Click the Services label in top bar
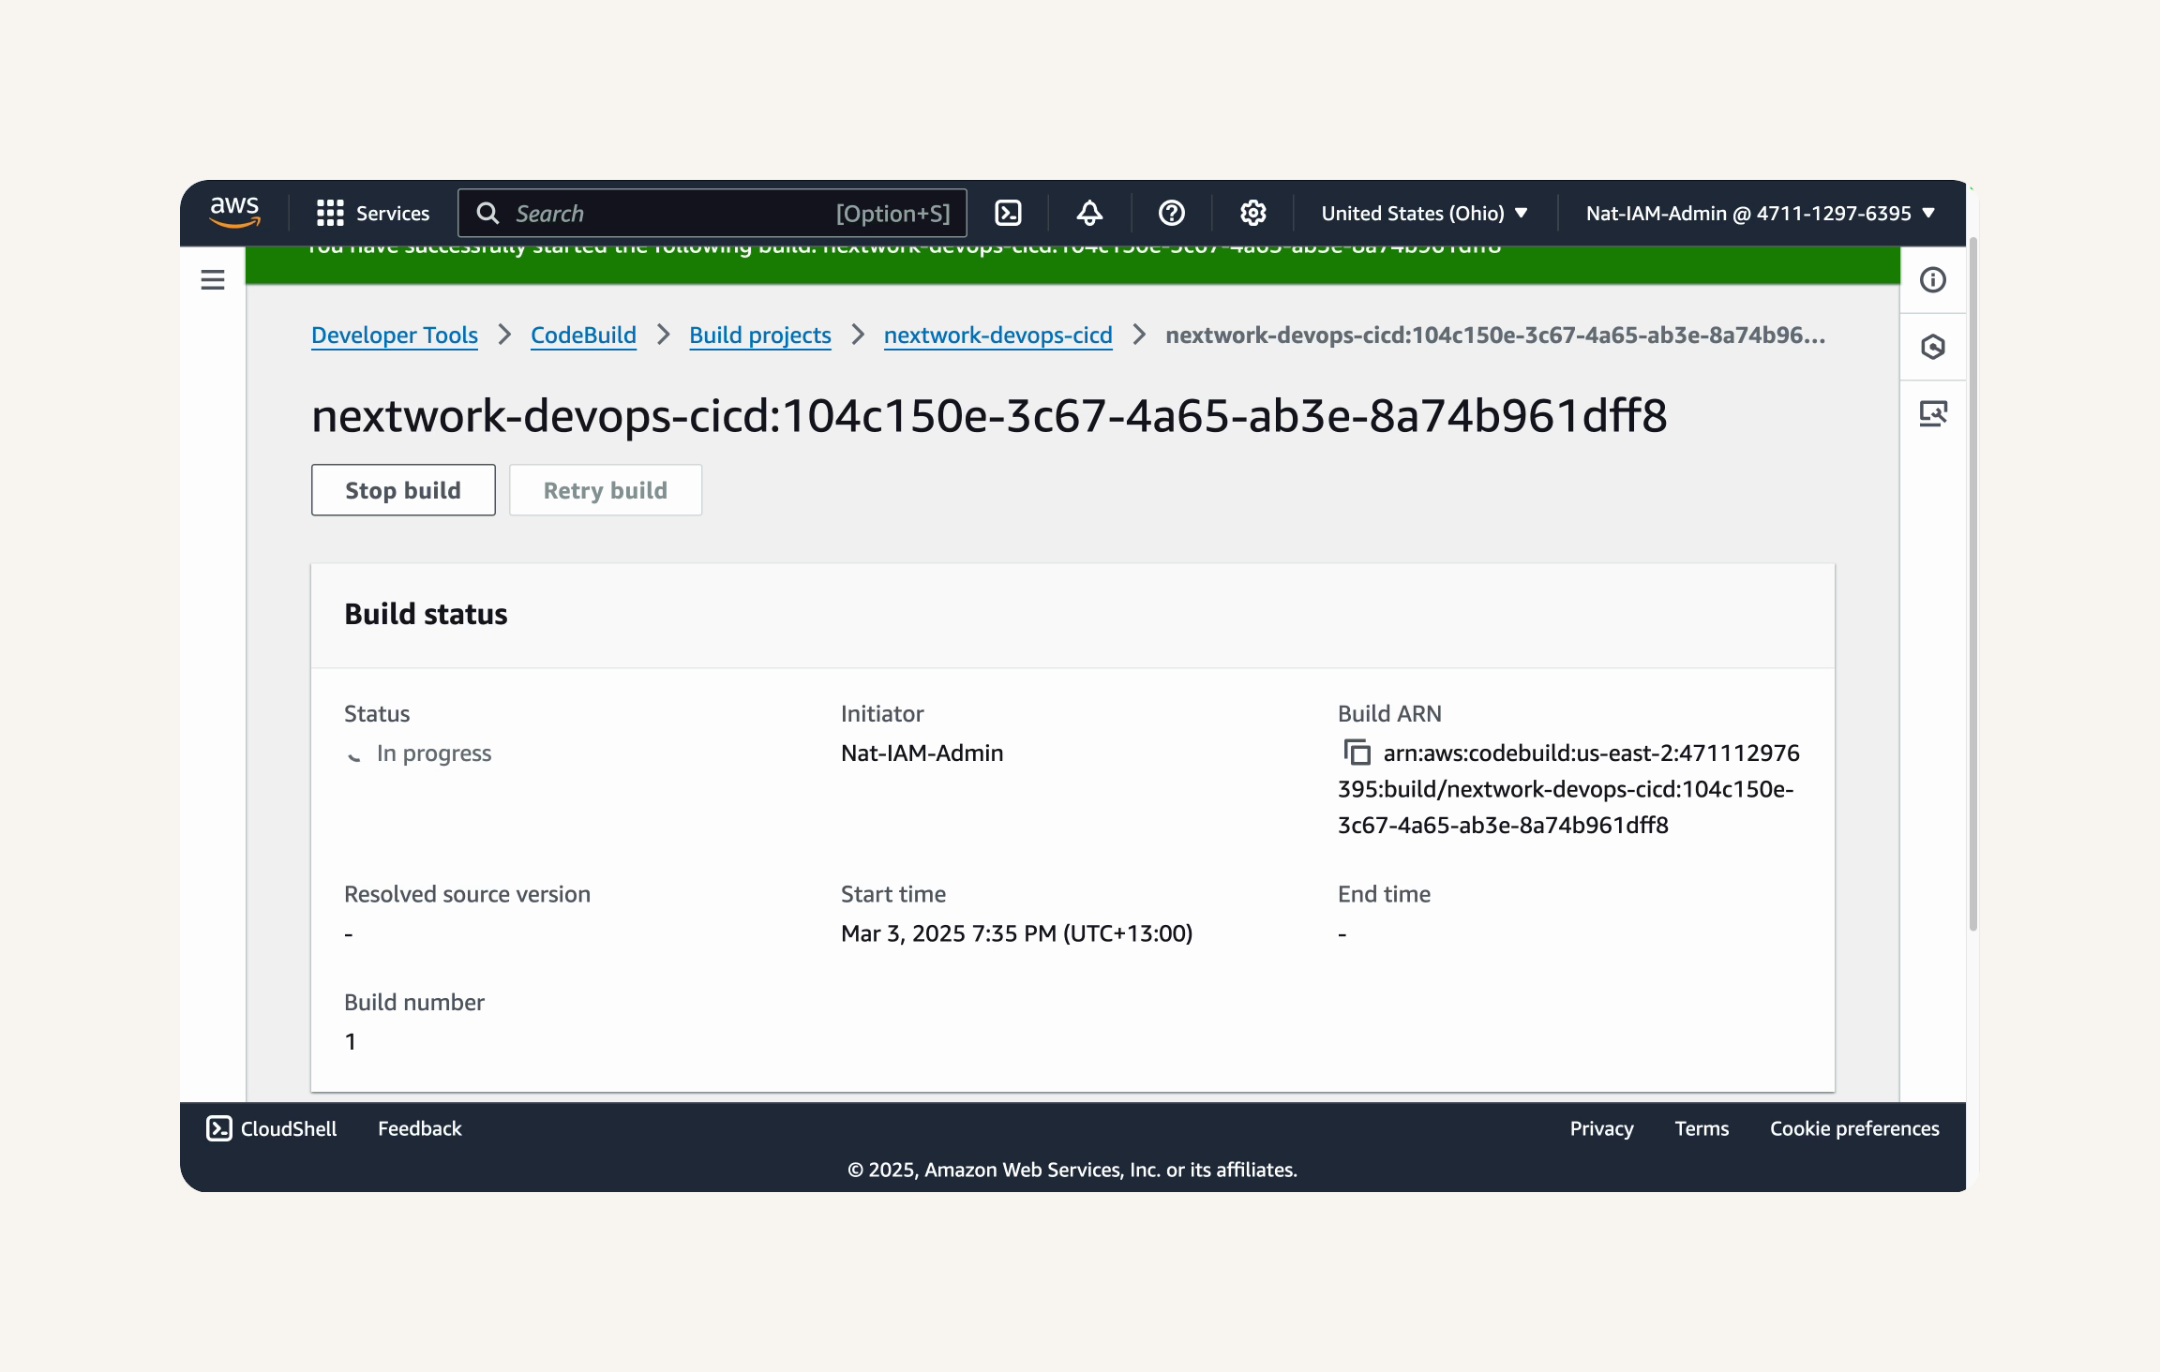Viewport: 2160px width, 1372px height. pos(393,213)
